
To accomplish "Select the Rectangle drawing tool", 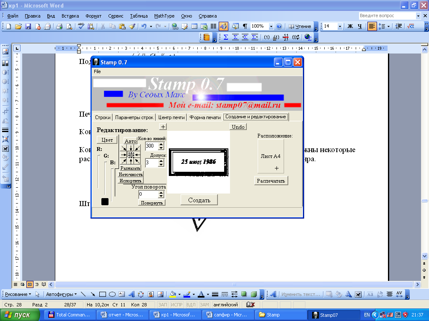I will click(102, 294).
